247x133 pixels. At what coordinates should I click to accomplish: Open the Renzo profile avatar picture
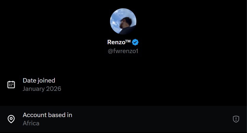pos(123,21)
